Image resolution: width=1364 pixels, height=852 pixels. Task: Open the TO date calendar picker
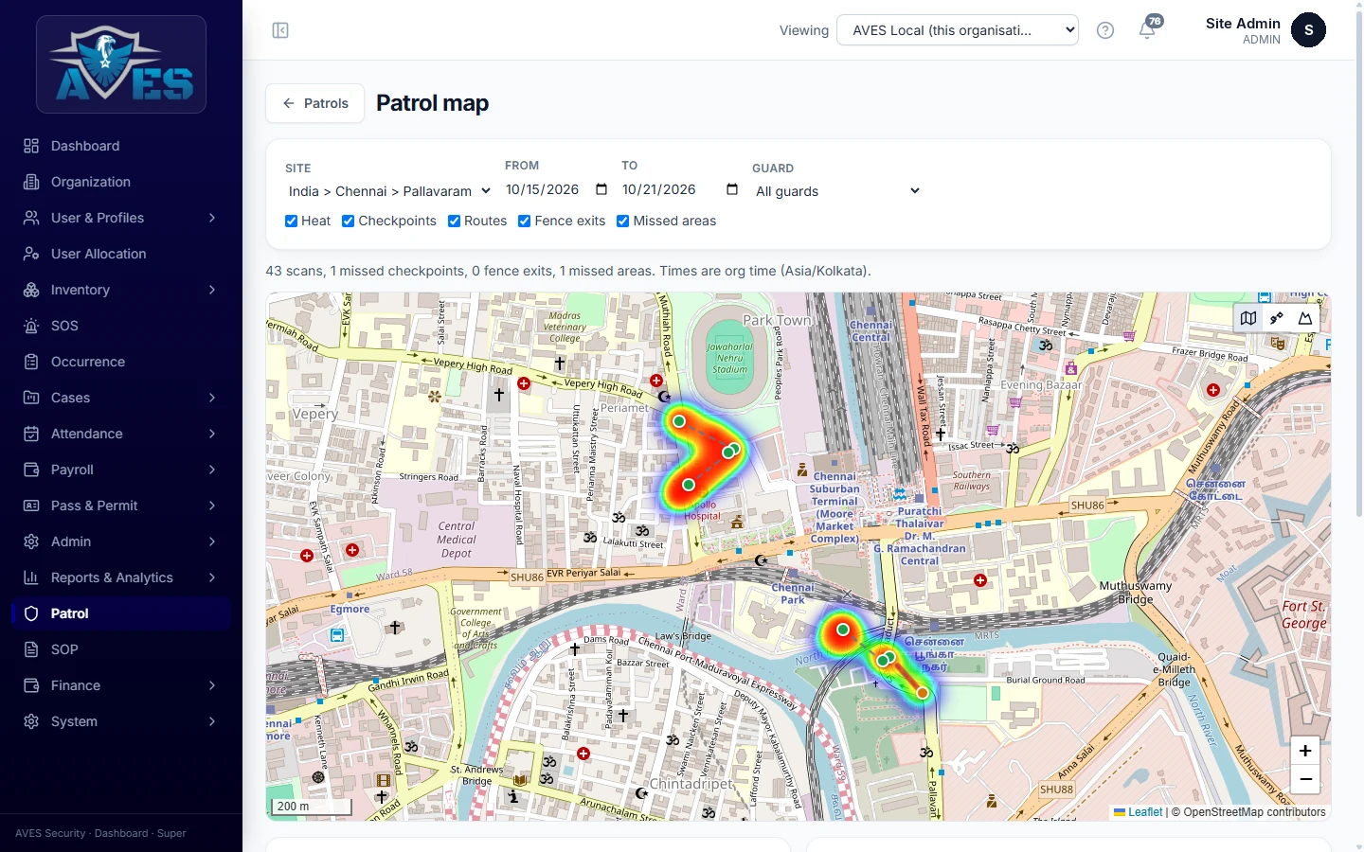(732, 189)
